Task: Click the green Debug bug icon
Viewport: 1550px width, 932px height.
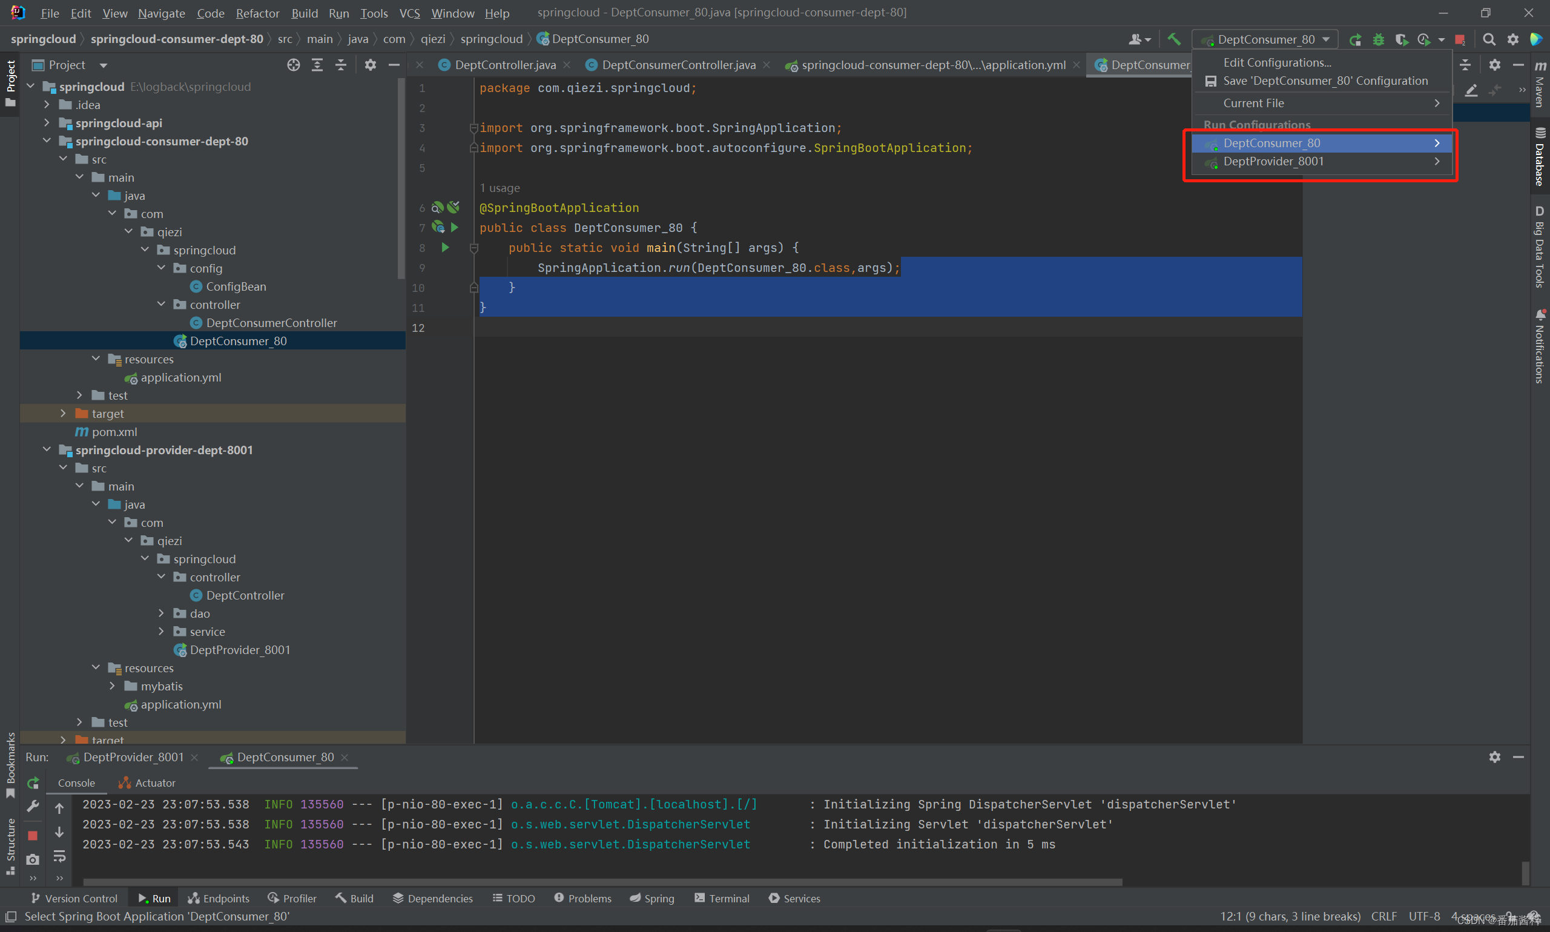Action: 1378,39
